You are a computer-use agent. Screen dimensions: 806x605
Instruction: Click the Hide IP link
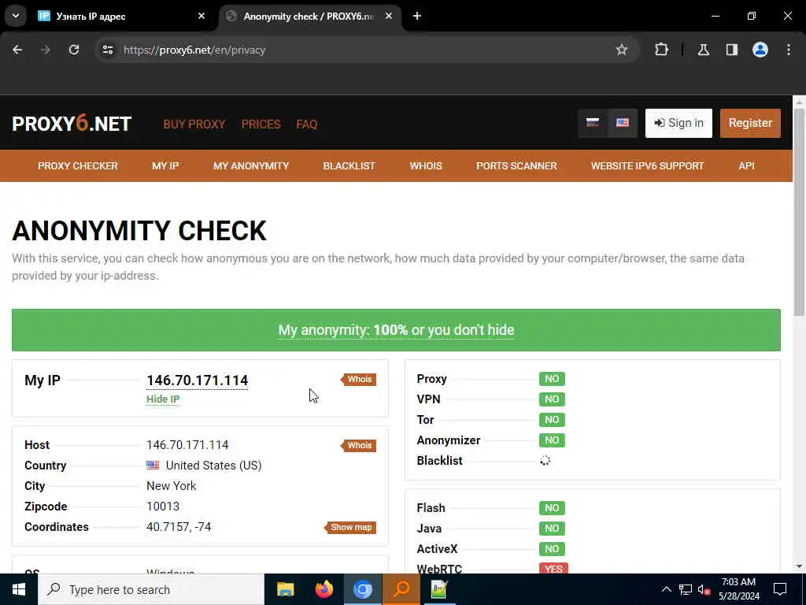point(163,399)
